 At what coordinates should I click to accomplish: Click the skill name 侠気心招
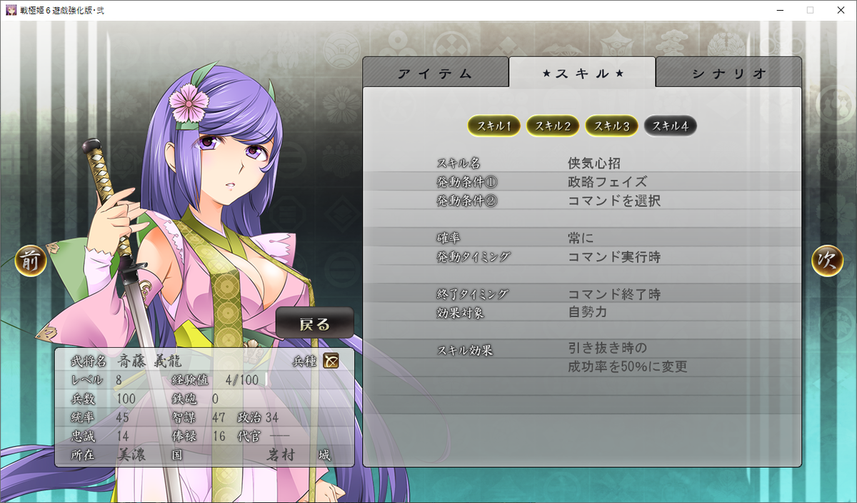(599, 163)
